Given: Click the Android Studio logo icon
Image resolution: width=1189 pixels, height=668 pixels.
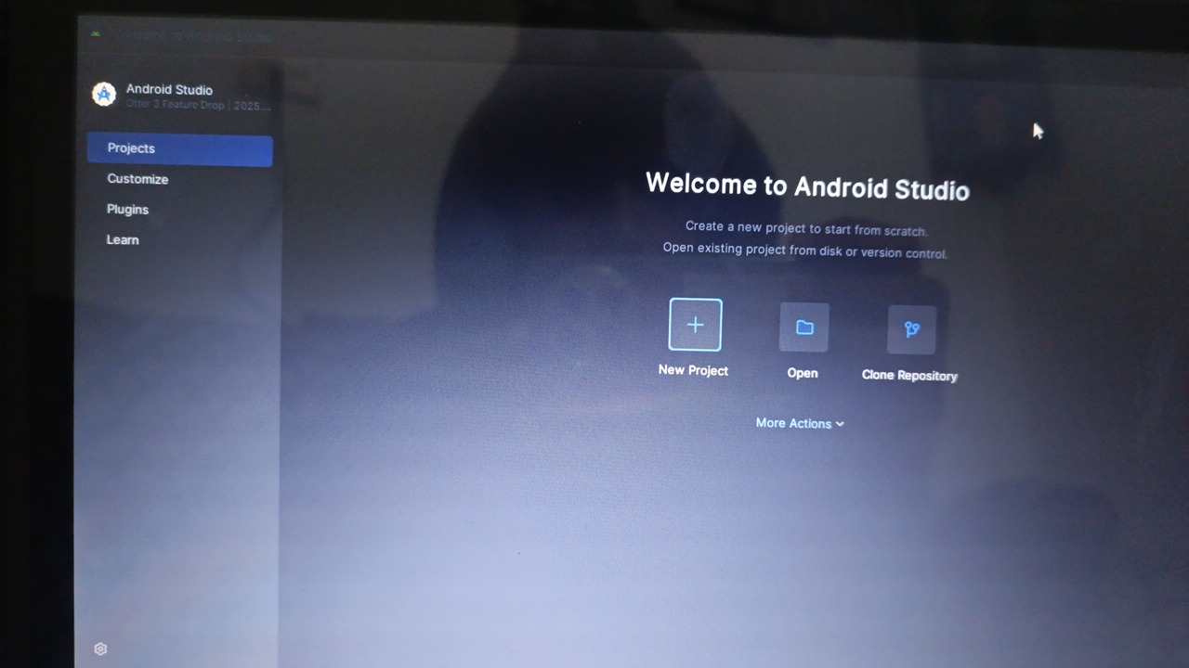Looking at the screenshot, I should [104, 94].
